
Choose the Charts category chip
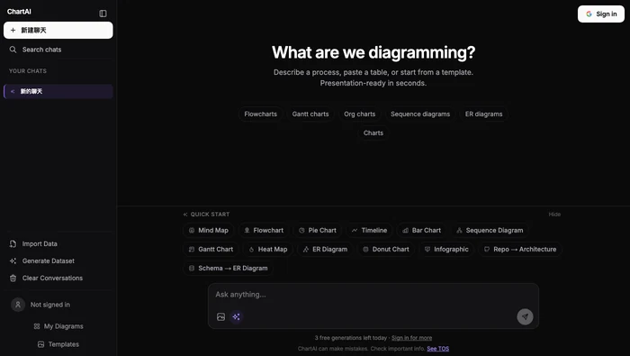(373, 132)
